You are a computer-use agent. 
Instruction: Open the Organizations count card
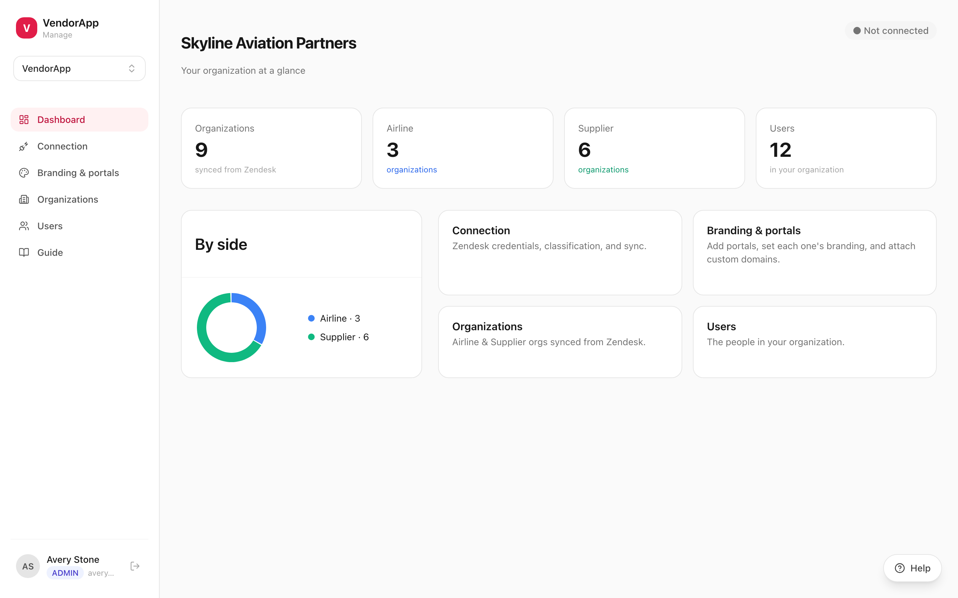271,148
